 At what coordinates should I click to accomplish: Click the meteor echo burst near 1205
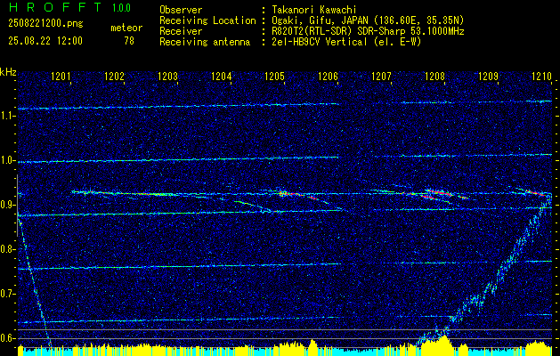(x=285, y=193)
